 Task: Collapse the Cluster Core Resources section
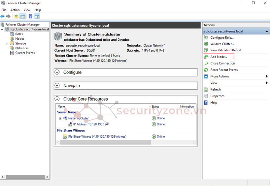57,99
